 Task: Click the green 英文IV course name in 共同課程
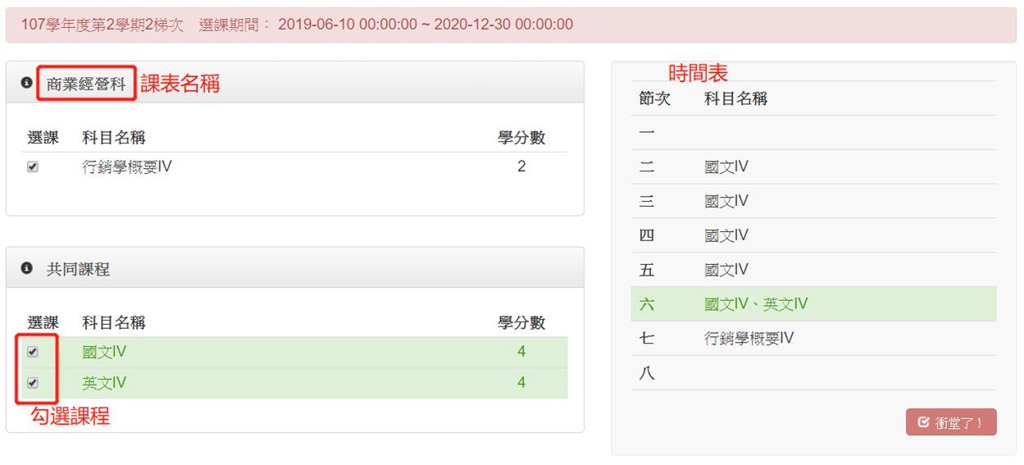point(104,383)
